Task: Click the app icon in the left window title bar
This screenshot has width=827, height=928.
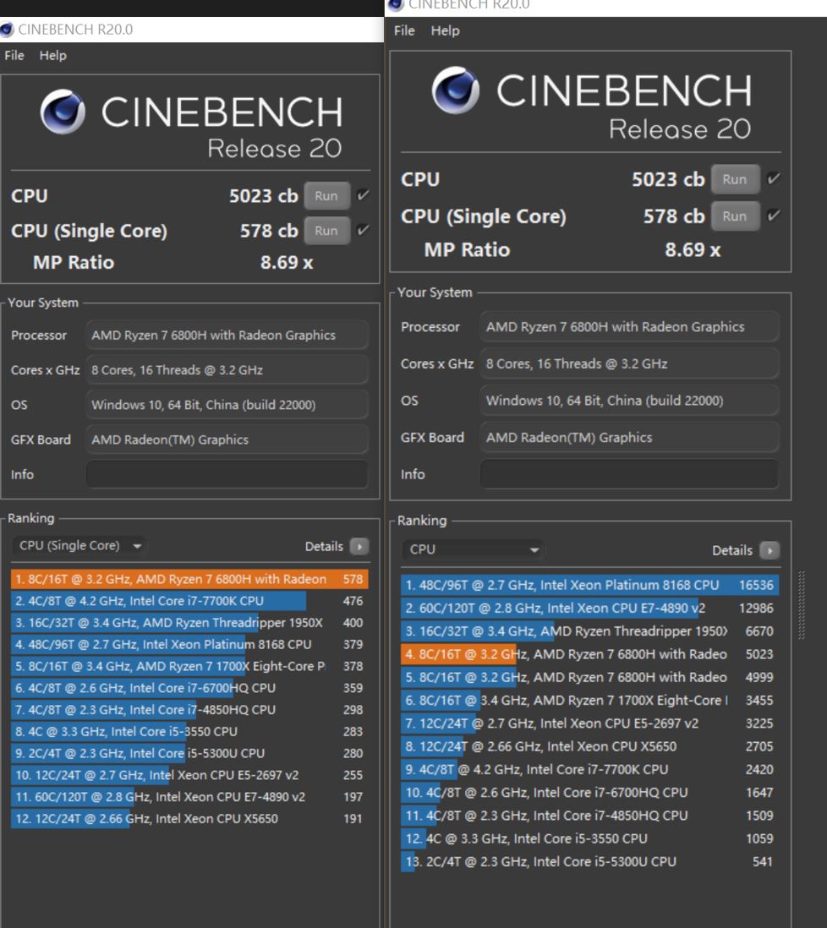Action: click(x=8, y=30)
